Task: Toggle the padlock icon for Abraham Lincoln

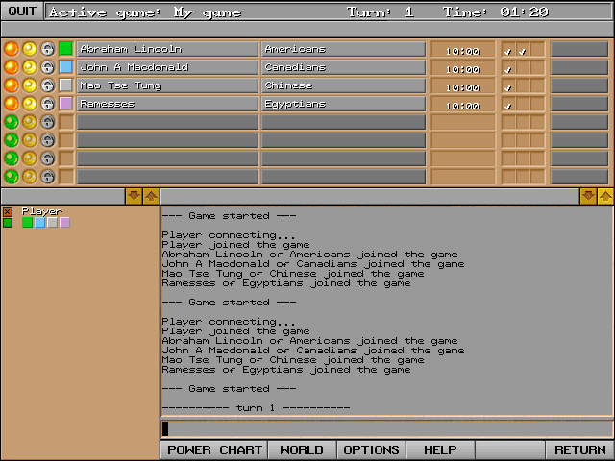Action: [x=48, y=49]
